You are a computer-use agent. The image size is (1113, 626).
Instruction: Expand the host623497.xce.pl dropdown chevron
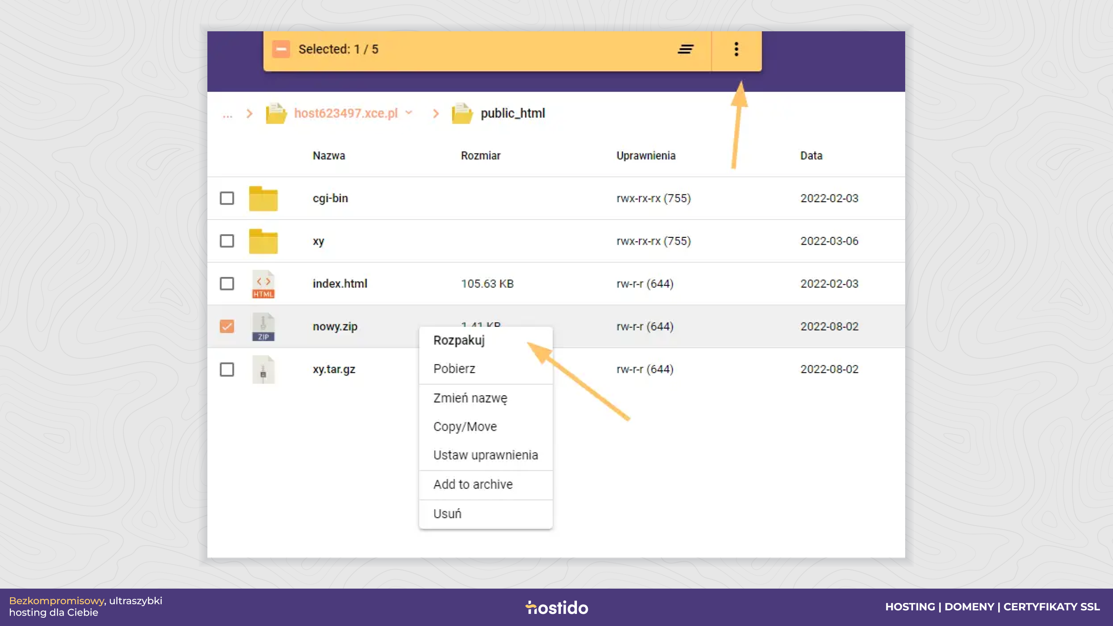pyautogui.click(x=409, y=113)
